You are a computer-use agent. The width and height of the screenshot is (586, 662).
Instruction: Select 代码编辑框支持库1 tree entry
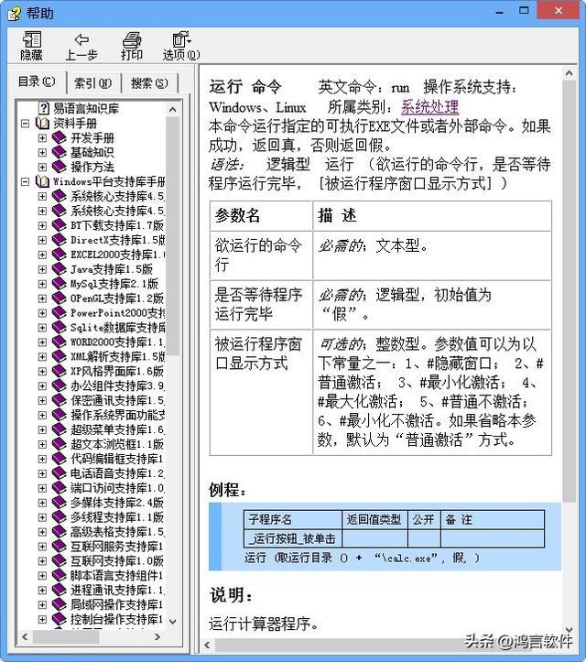[116, 459]
